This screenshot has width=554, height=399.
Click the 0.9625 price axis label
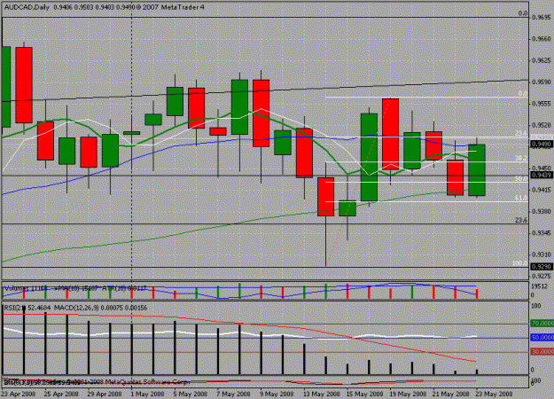coord(542,60)
